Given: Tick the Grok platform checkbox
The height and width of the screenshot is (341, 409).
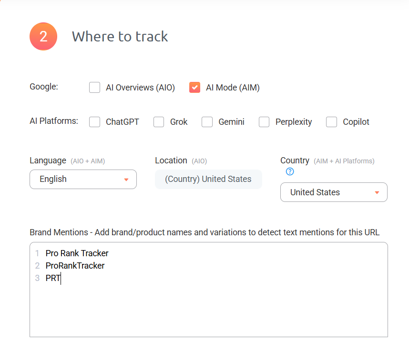Looking at the screenshot, I should (159, 122).
